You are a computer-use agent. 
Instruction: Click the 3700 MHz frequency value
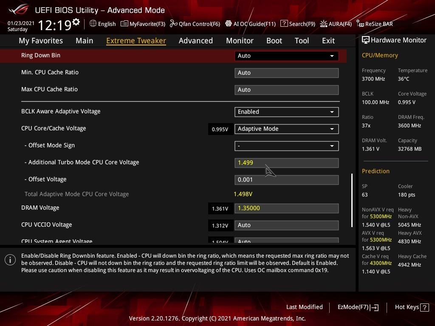(373, 79)
